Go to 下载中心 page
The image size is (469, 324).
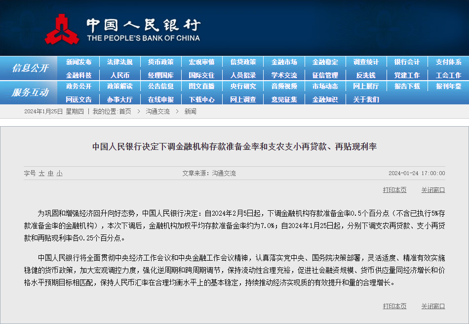tap(201, 99)
